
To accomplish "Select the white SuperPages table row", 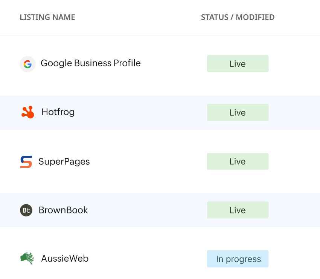I will tap(151, 161).
